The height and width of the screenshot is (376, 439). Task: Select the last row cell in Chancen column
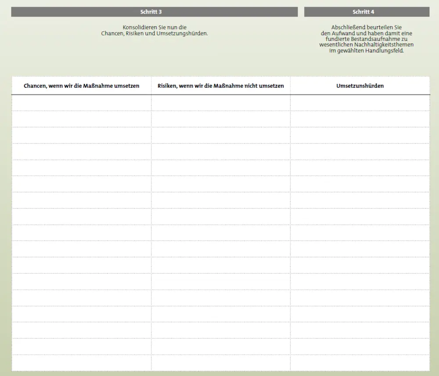click(81, 363)
